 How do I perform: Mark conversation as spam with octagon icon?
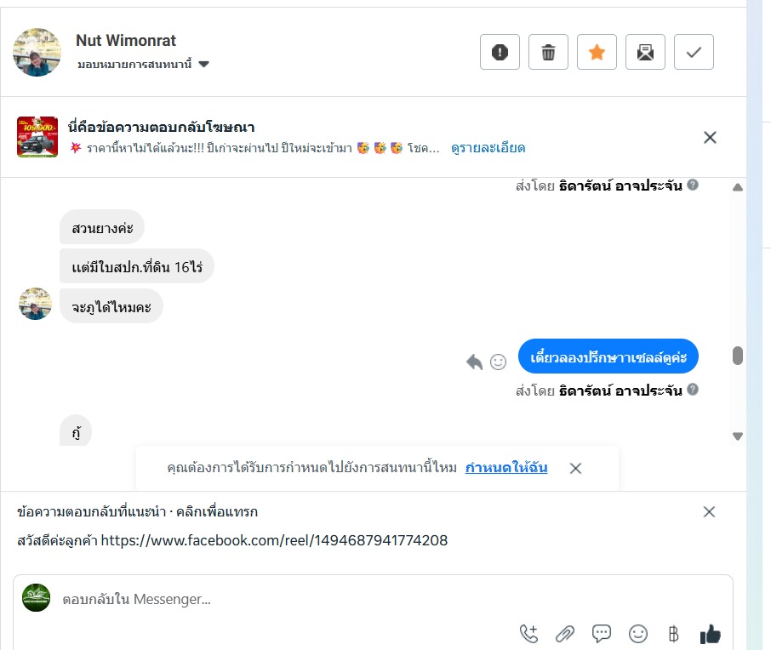500,53
